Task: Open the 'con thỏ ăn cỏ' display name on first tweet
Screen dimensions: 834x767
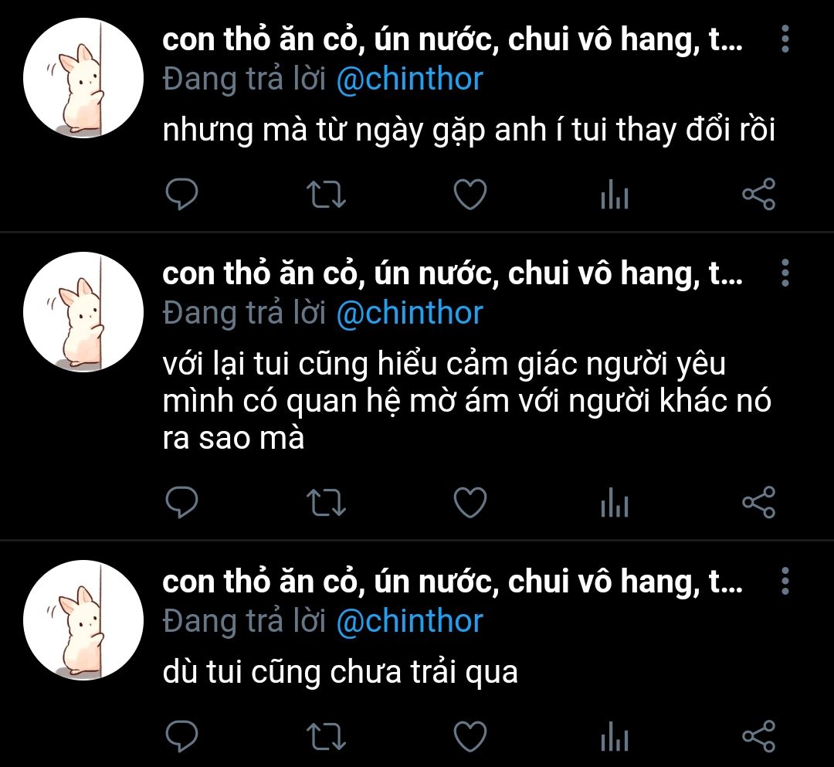Action: click(x=452, y=40)
